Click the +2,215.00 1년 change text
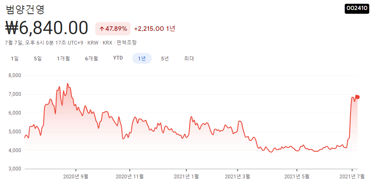 pos(155,29)
